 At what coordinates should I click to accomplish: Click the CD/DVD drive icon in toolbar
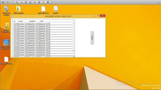click(30, 2)
